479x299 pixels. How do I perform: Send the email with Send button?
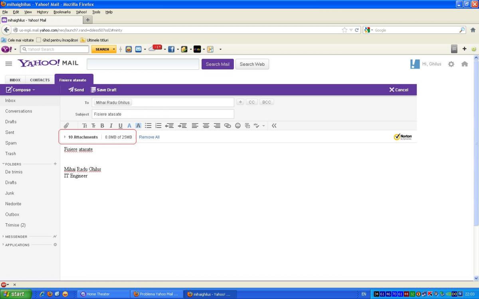pyautogui.click(x=76, y=90)
